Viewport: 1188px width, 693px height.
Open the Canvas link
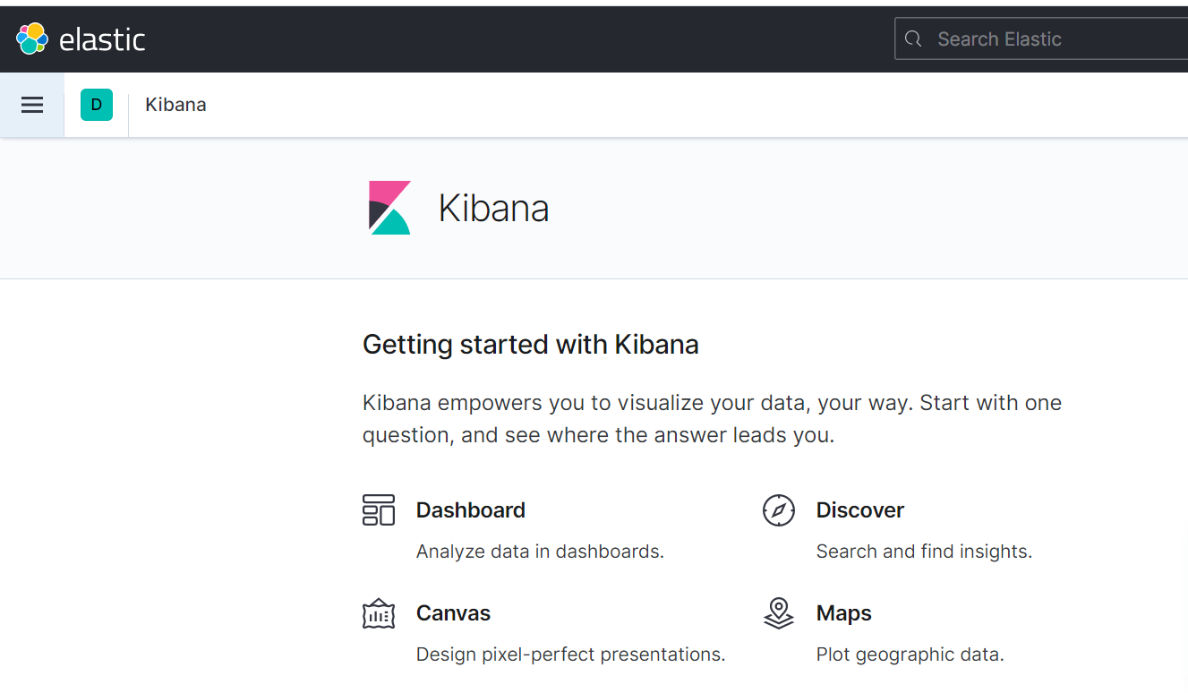(454, 613)
